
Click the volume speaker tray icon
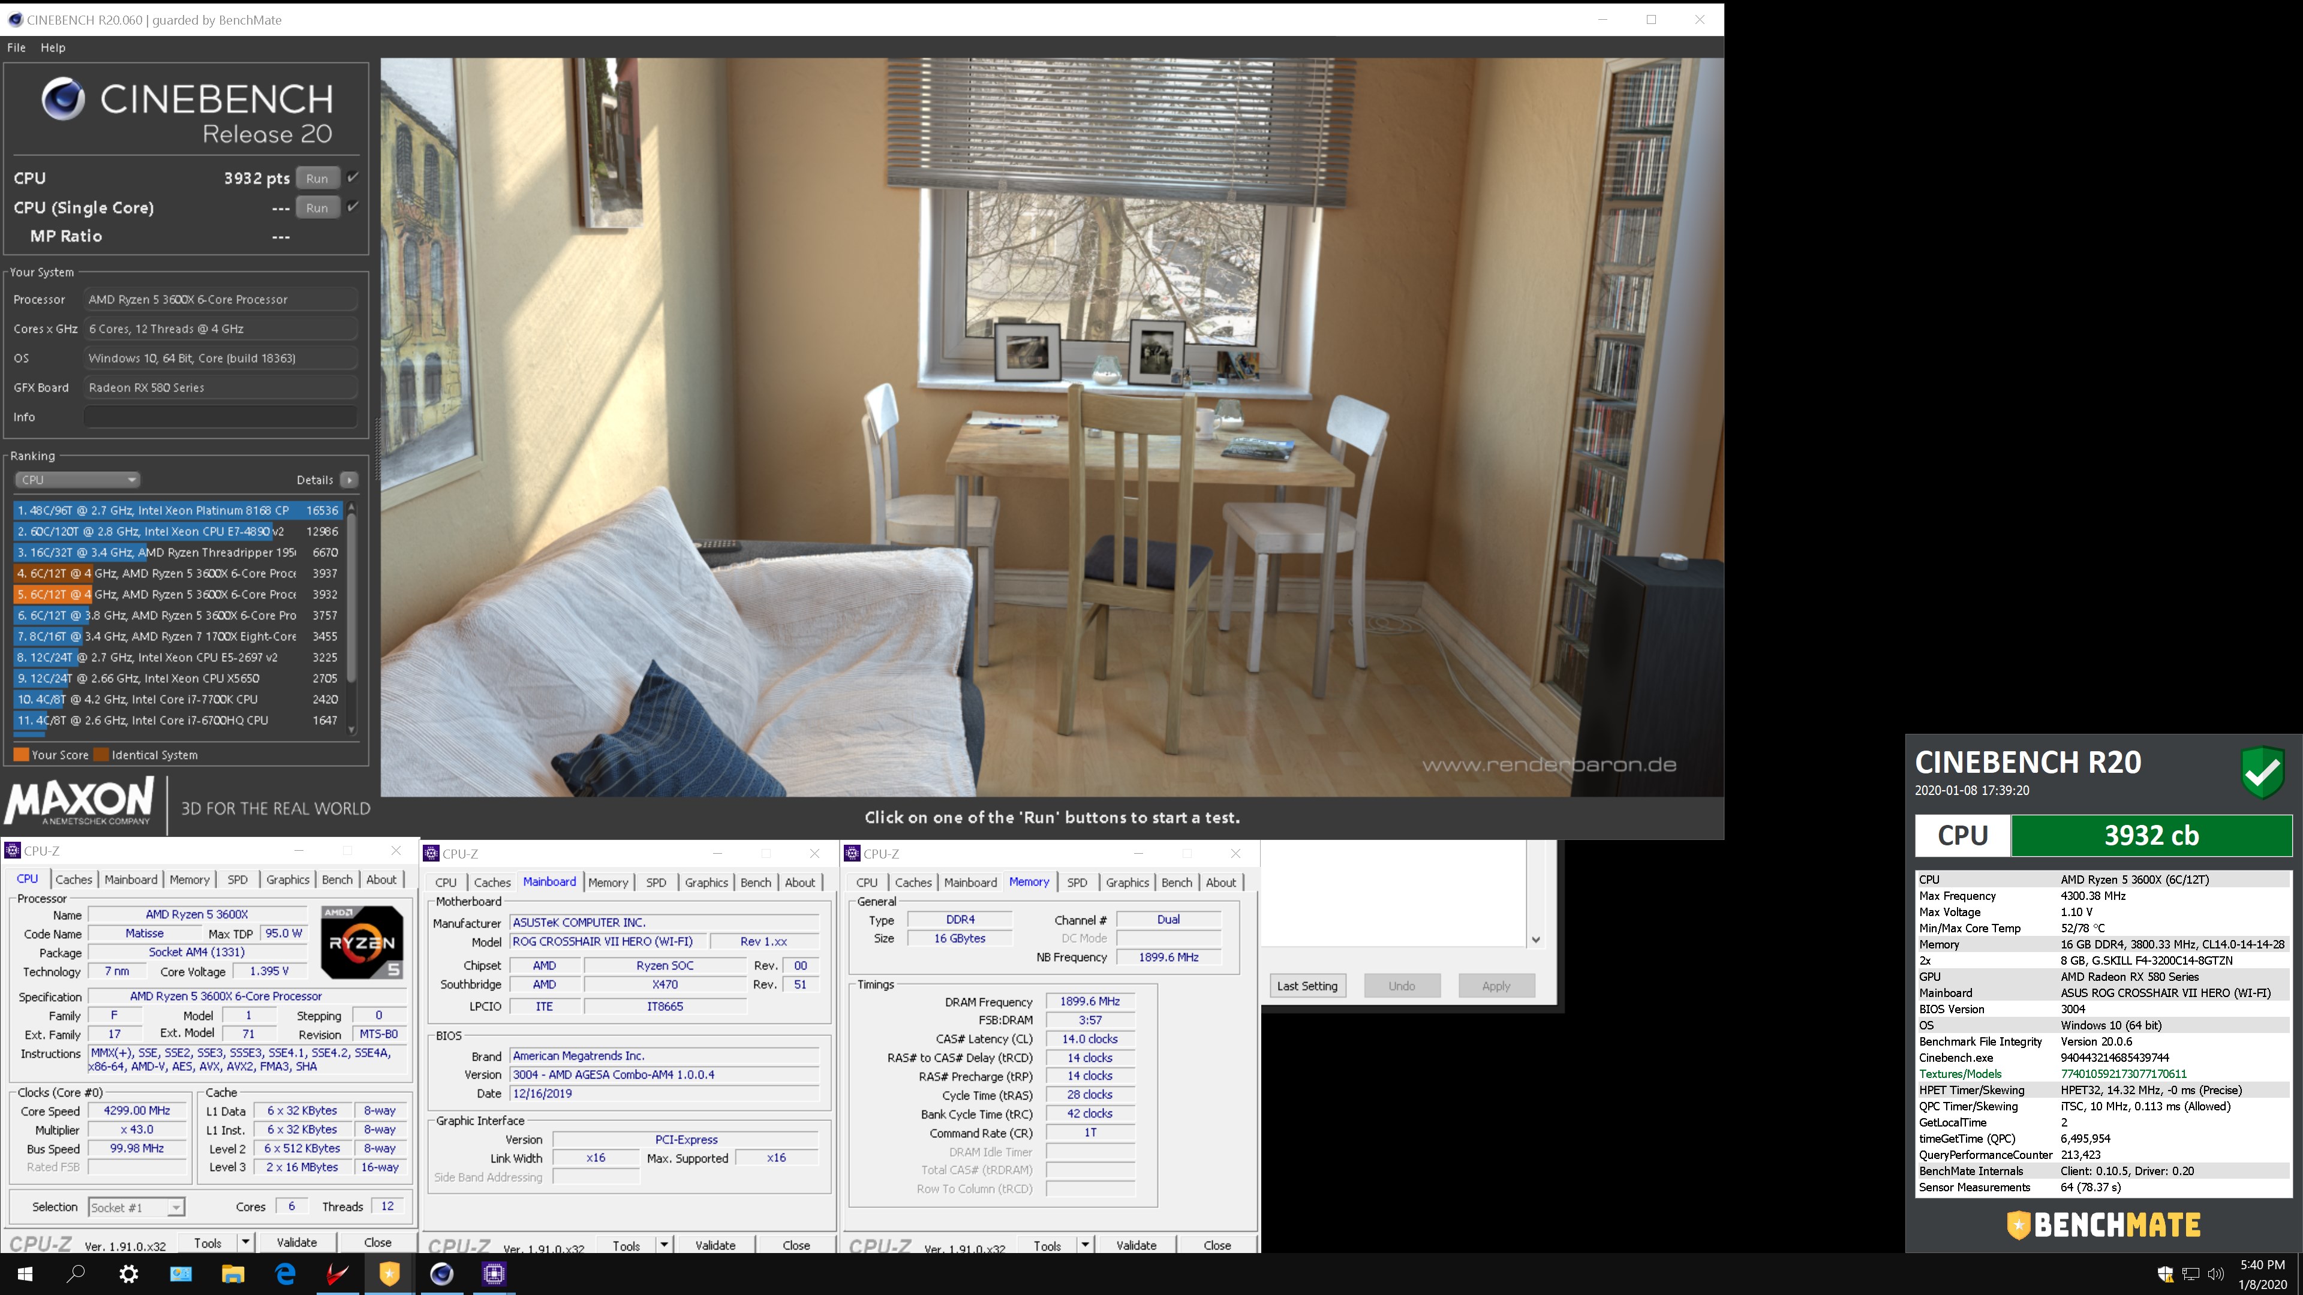tap(2215, 1273)
